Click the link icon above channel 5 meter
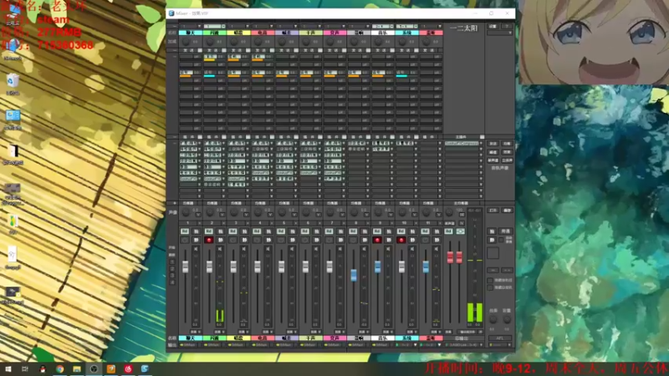 click(x=292, y=248)
